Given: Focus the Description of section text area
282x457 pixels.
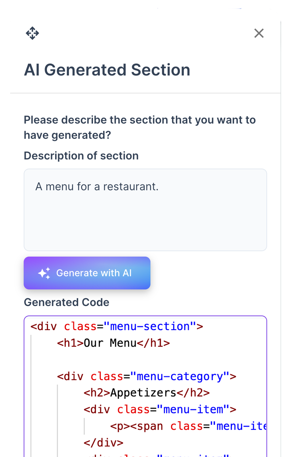Looking at the screenshot, I should click(x=145, y=220).
